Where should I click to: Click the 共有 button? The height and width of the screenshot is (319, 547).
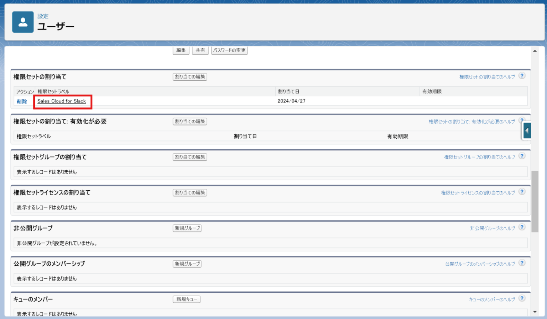click(x=200, y=50)
